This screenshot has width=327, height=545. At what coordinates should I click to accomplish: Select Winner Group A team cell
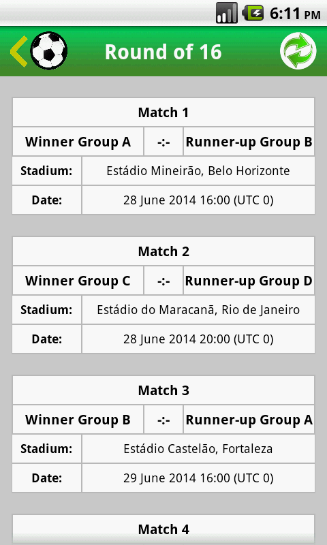point(78,142)
